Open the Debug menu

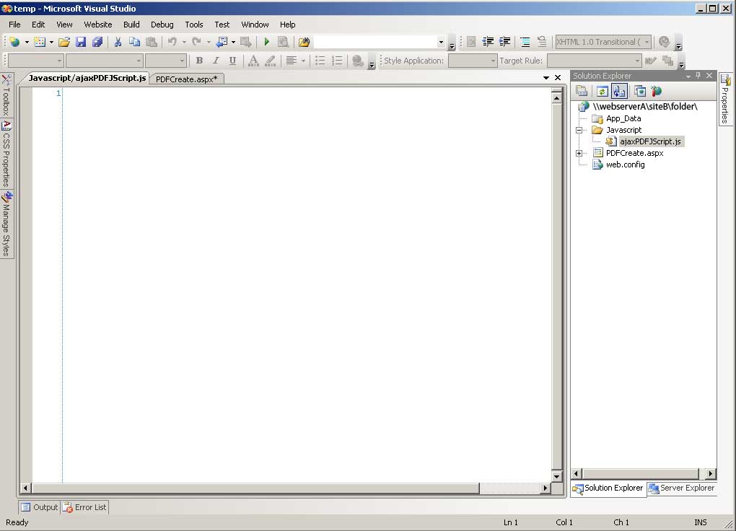click(x=162, y=25)
